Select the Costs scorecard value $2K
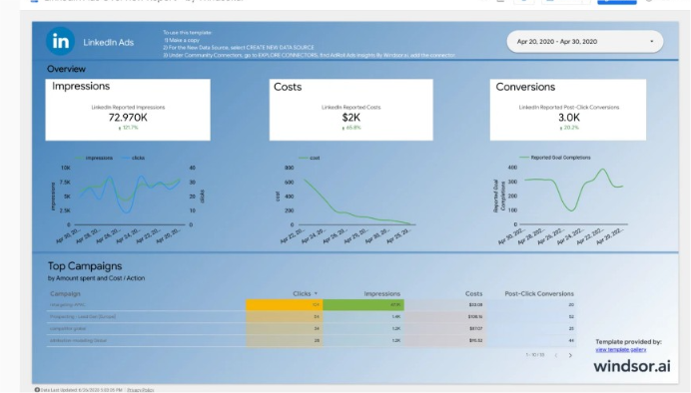This screenshot has width=691, height=393. pos(351,118)
